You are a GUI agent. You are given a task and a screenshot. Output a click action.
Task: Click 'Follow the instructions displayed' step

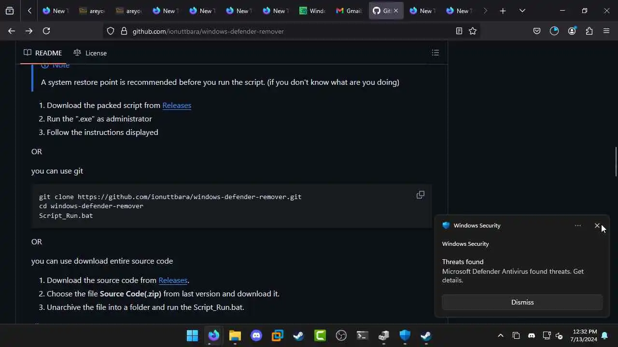[102, 132]
